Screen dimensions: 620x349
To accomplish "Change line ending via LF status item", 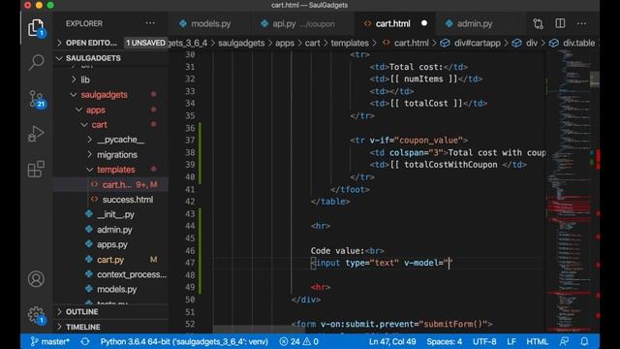I will (511, 341).
